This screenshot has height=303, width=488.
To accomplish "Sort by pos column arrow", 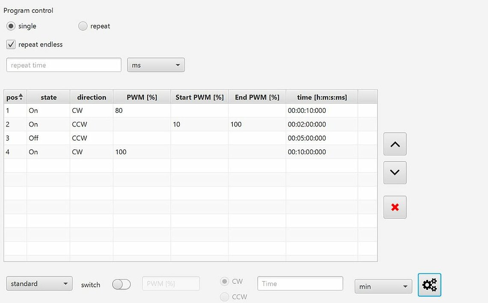I will [x=21, y=97].
